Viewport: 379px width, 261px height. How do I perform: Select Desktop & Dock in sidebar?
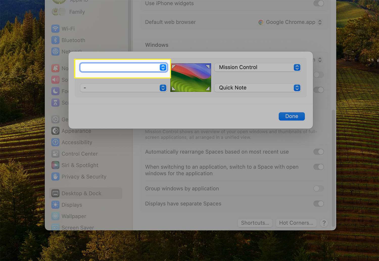[x=81, y=193]
